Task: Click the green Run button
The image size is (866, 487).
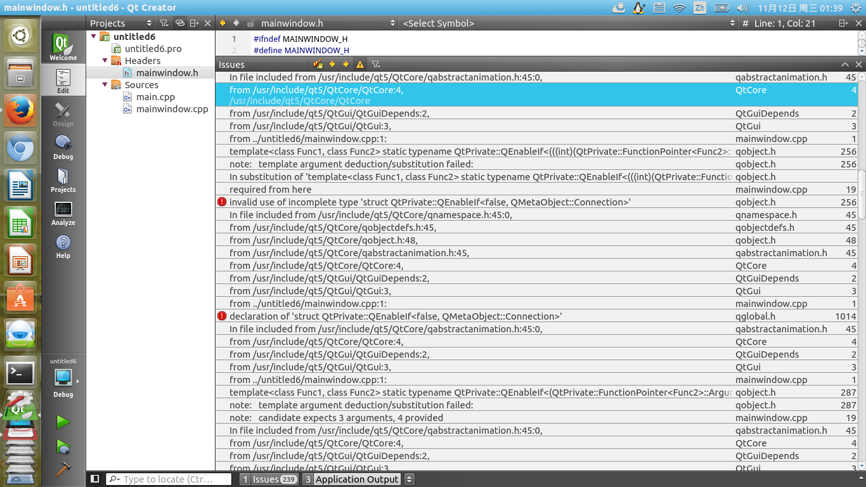Action: pyautogui.click(x=63, y=422)
